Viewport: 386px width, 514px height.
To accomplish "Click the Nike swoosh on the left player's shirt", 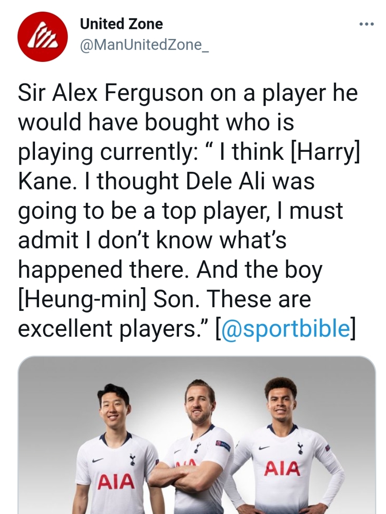I will 96,461.
